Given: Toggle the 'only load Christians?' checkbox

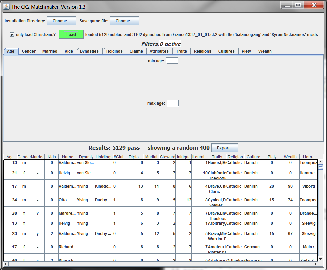Looking at the screenshot, I should [12, 35].
